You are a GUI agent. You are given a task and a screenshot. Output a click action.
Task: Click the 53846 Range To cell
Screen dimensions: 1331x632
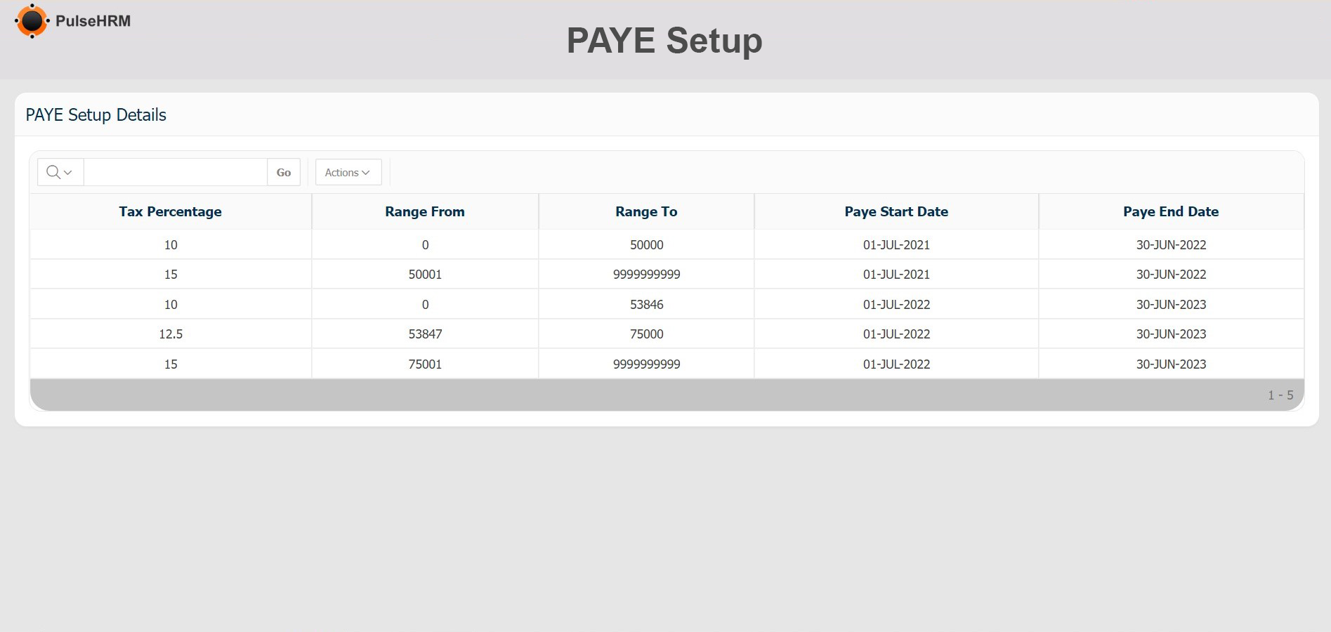tap(646, 305)
